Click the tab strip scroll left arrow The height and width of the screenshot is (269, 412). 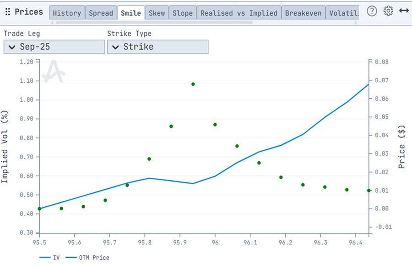(x=52, y=22)
